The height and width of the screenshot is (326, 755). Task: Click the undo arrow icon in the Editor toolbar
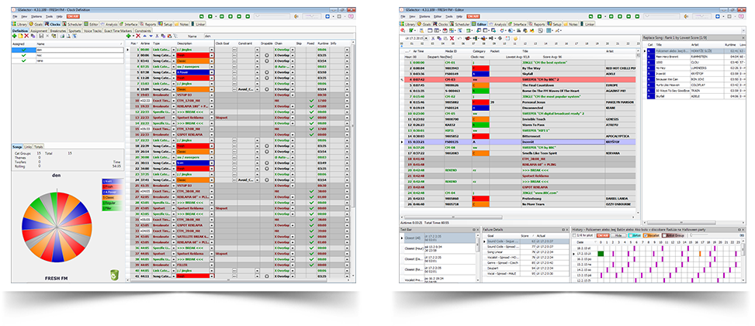460,38
